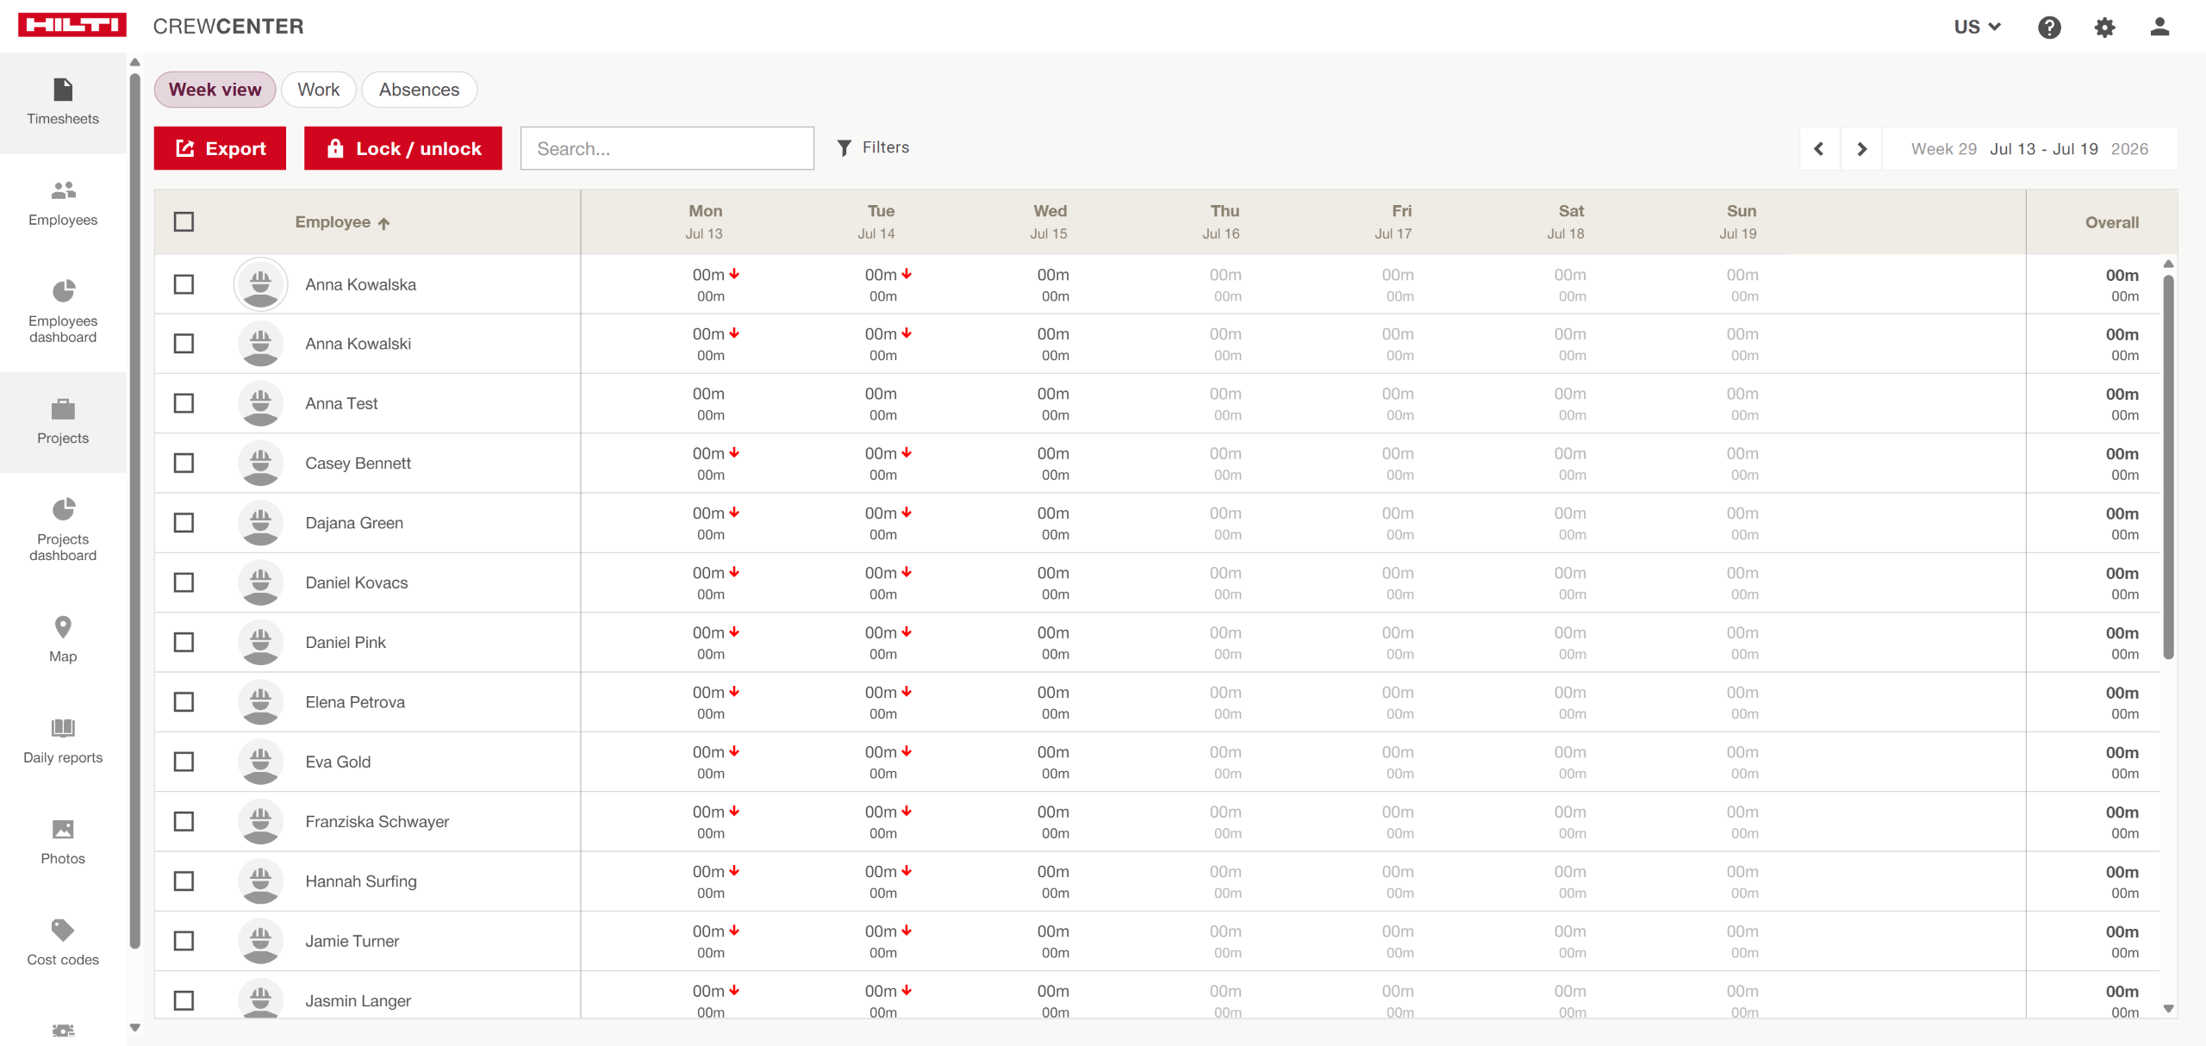
Task: Open the Employees dashboard pie chart icon
Action: pos(63,291)
